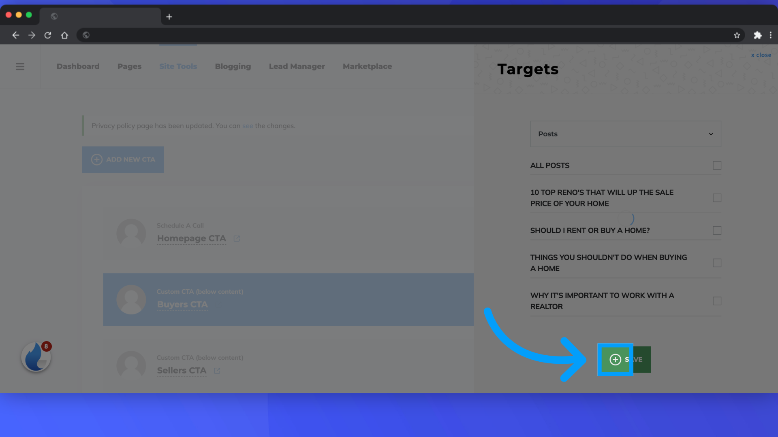Click the Add New CTA button
778x437 pixels.
[123, 159]
